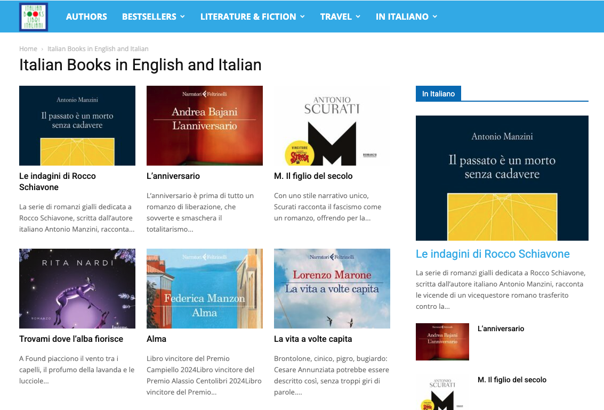This screenshot has height=410, width=604.
Task: Expand the Bestsellers dropdown menu
Action: pyautogui.click(x=153, y=17)
